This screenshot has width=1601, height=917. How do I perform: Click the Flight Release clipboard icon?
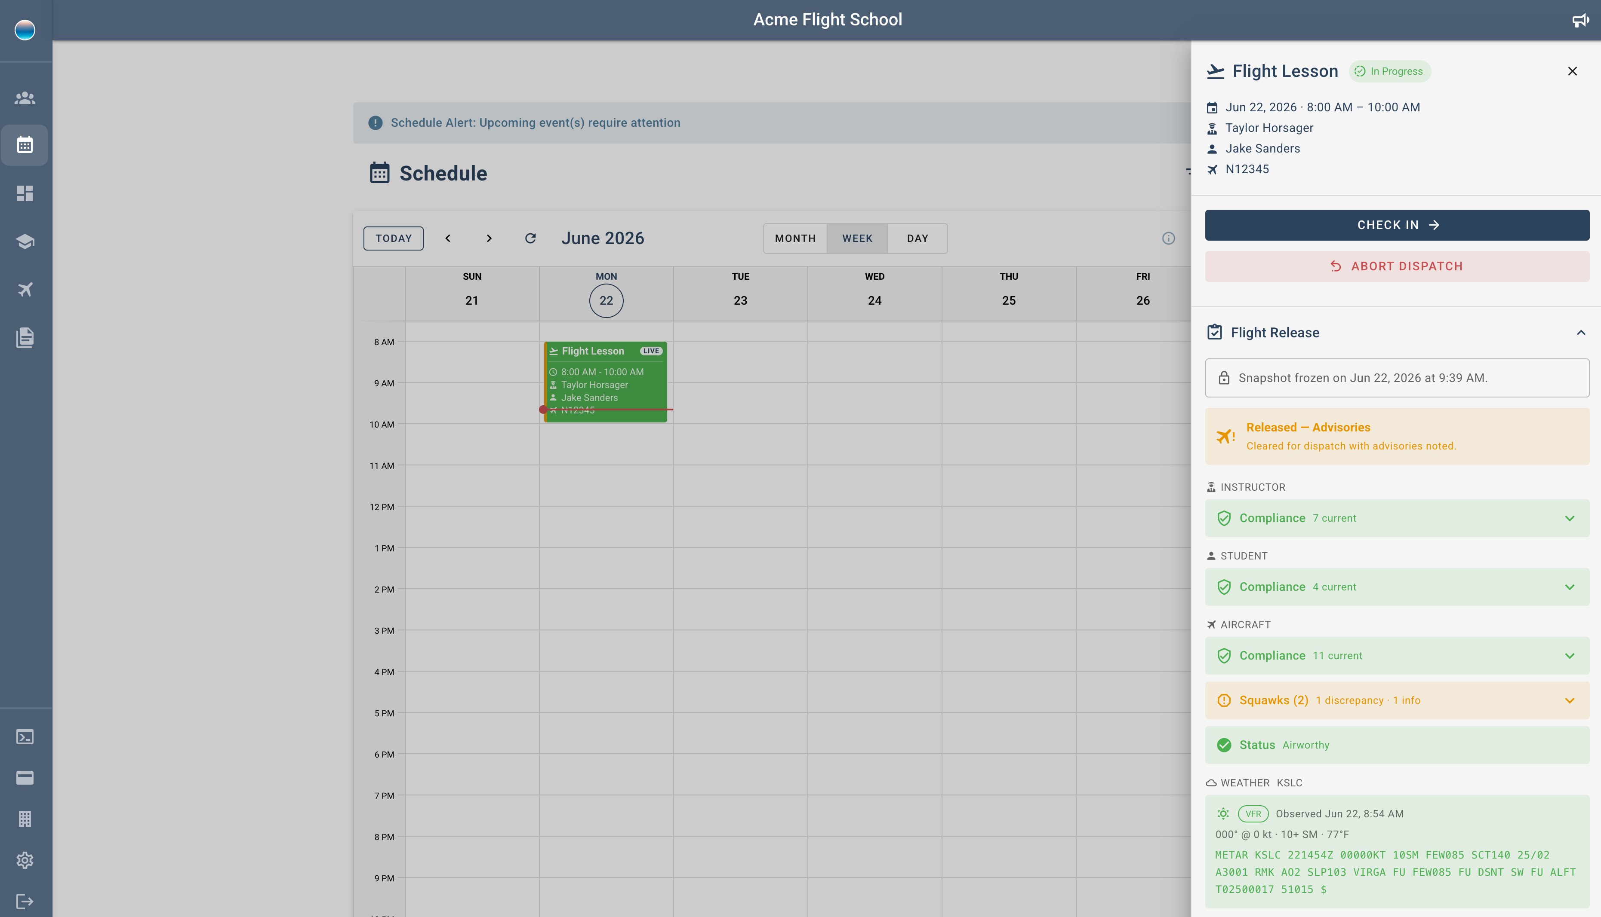pyautogui.click(x=1214, y=332)
